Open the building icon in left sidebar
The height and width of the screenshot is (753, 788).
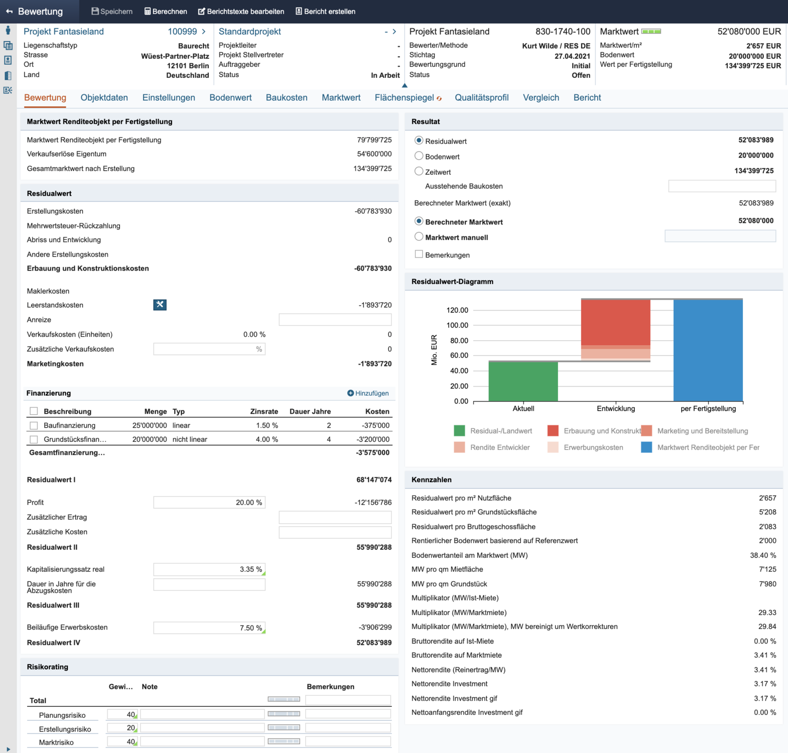click(8, 75)
